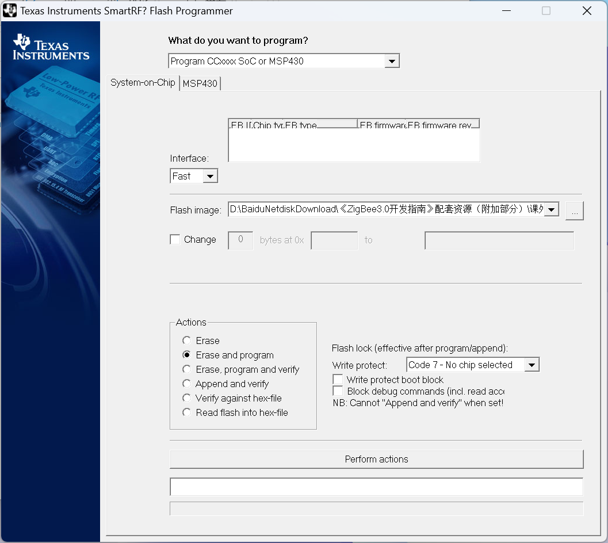Screen dimensions: 608x543
Task: Select the Erase radio option
Action: point(187,341)
